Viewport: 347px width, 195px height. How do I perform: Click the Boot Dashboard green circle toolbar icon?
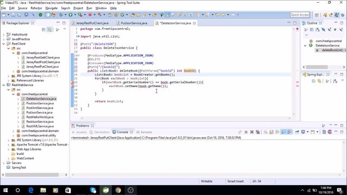41,15
